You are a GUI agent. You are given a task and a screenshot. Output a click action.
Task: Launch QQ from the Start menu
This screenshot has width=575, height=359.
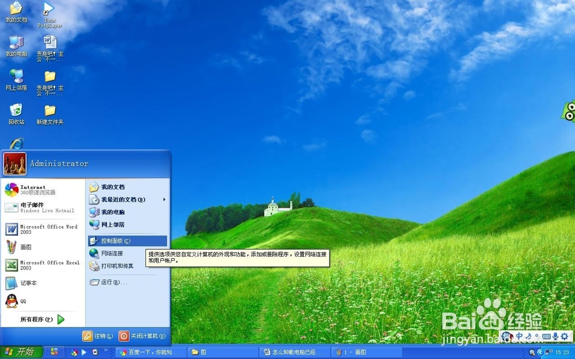[x=43, y=301]
